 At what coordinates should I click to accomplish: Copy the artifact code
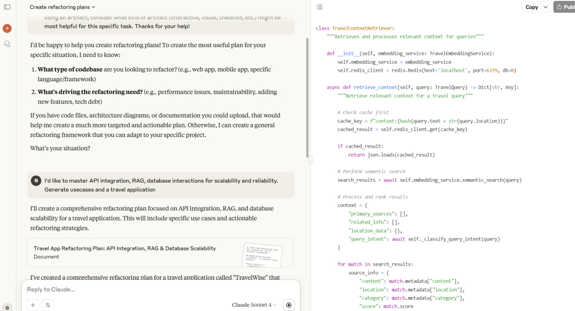coord(532,7)
